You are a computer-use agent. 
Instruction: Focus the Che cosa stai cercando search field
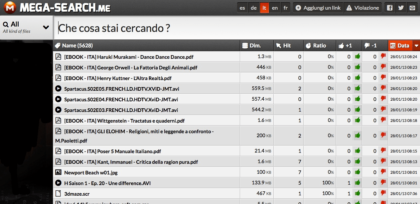[233, 28]
